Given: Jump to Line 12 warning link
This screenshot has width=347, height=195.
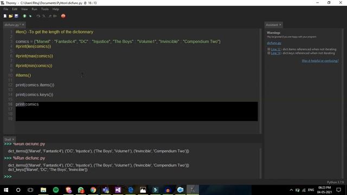Looking at the screenshot, I should (x=275, y=49).
